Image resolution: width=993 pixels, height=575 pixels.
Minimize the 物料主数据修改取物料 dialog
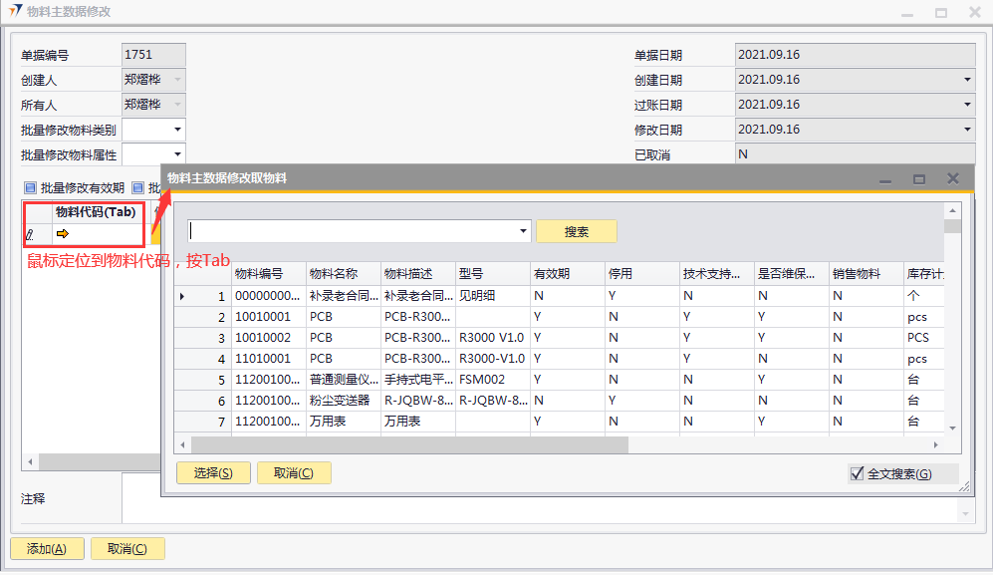pos(884,178)
